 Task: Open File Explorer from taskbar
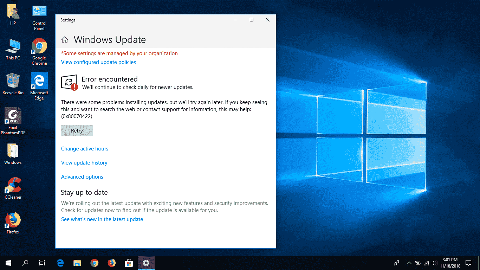(77, 263)
